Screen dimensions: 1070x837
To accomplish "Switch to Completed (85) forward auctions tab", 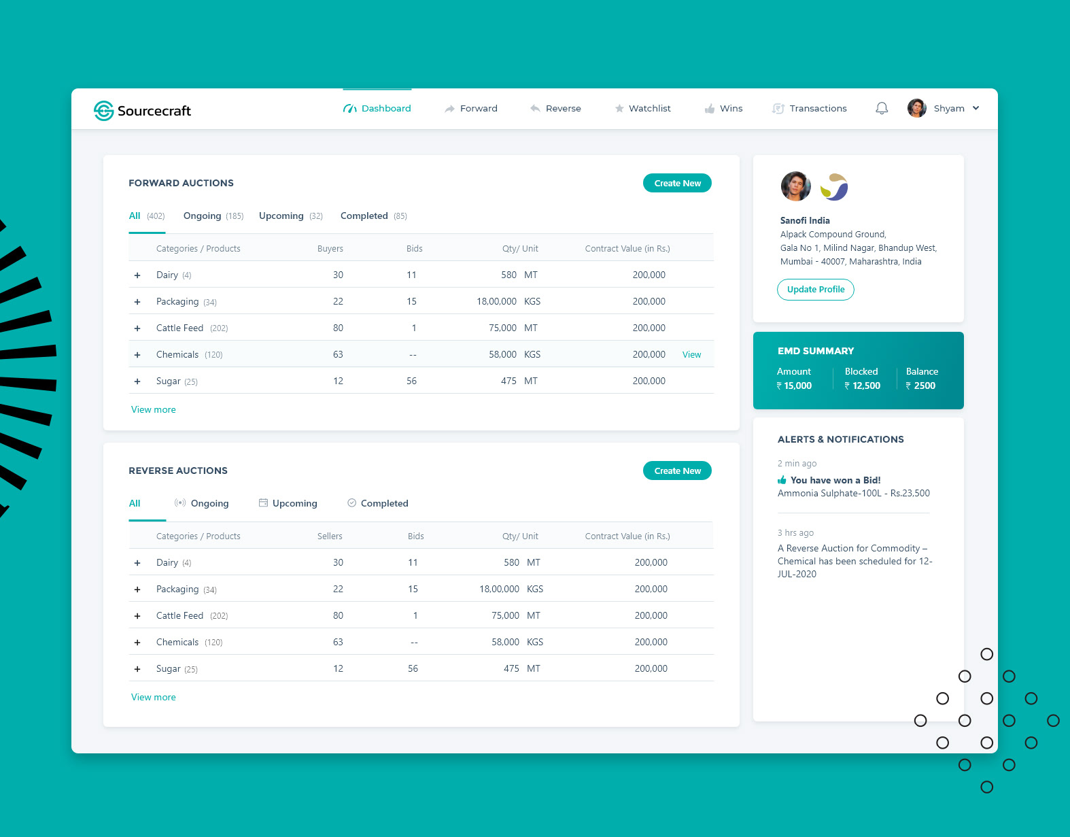I will point(374,216).
